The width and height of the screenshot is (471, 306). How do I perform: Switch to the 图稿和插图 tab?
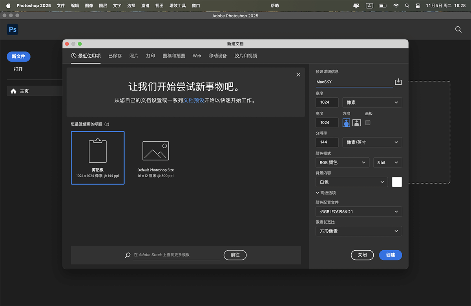point(174,56)
